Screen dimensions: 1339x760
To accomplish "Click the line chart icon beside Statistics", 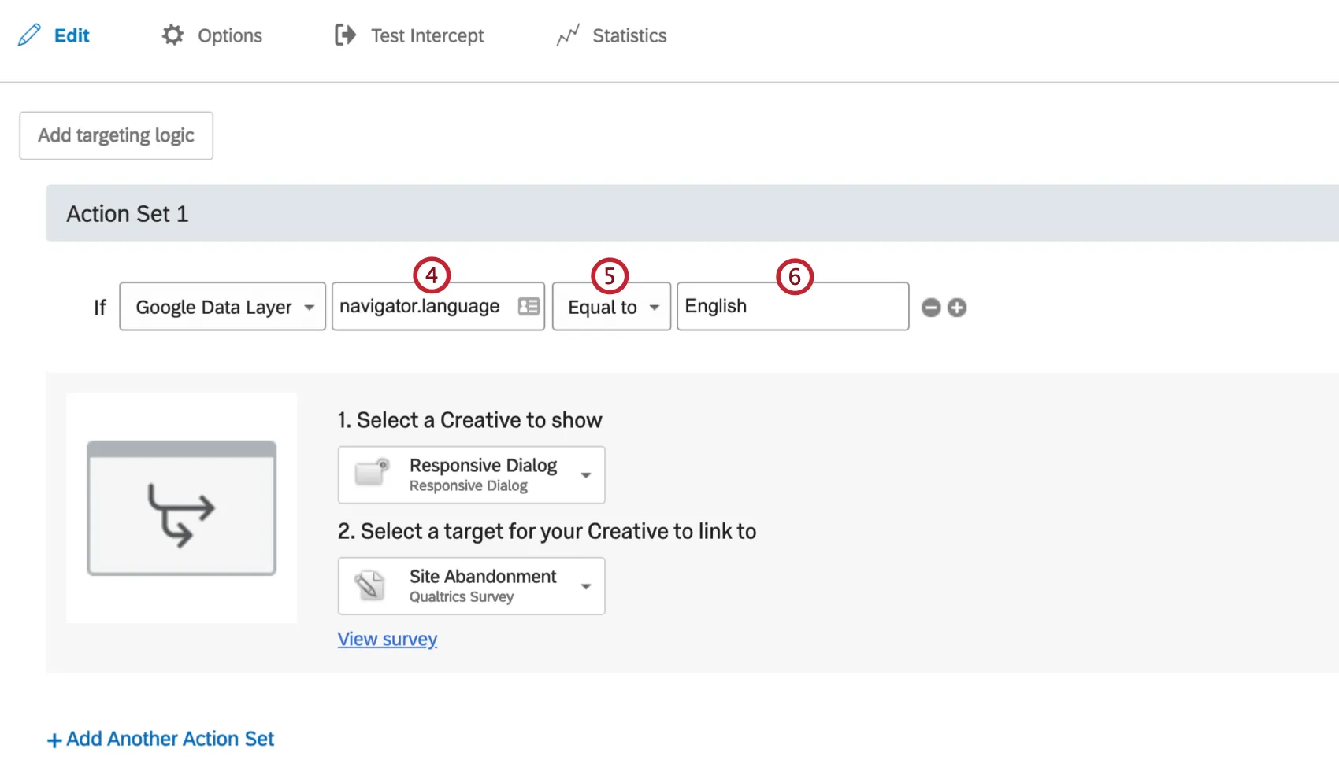I will coord(568,35).
